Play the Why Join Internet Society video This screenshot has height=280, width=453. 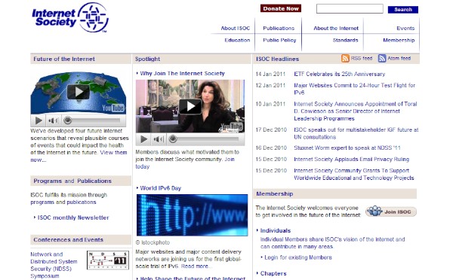tap(143, 139)
